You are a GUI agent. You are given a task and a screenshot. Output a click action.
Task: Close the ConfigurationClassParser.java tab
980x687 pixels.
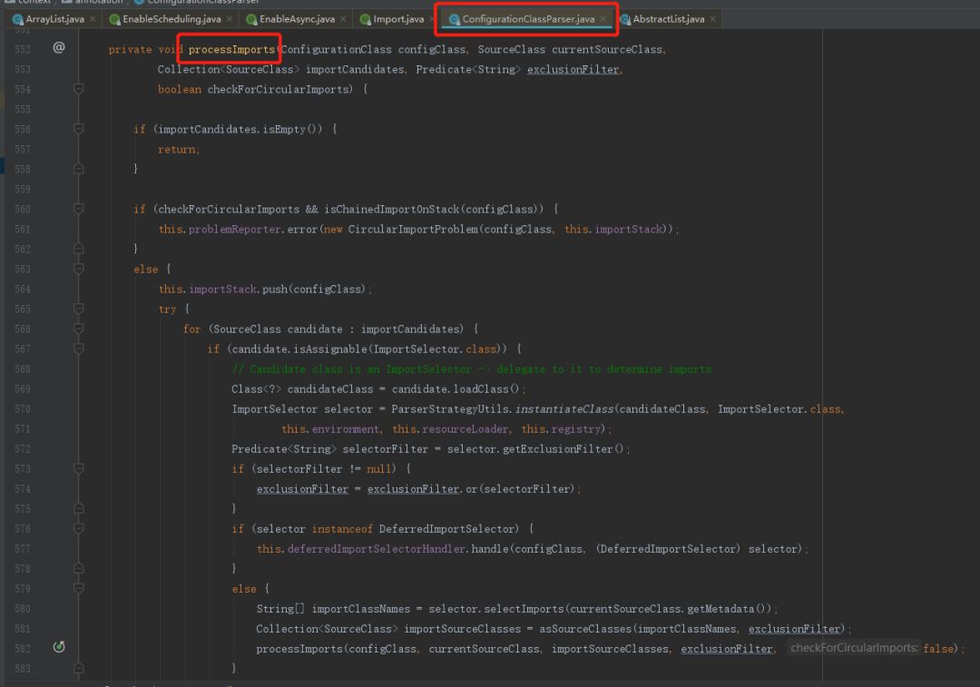click(603, 19)
